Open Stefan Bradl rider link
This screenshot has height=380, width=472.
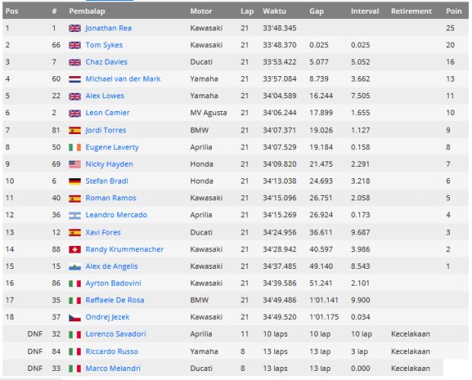107,181
